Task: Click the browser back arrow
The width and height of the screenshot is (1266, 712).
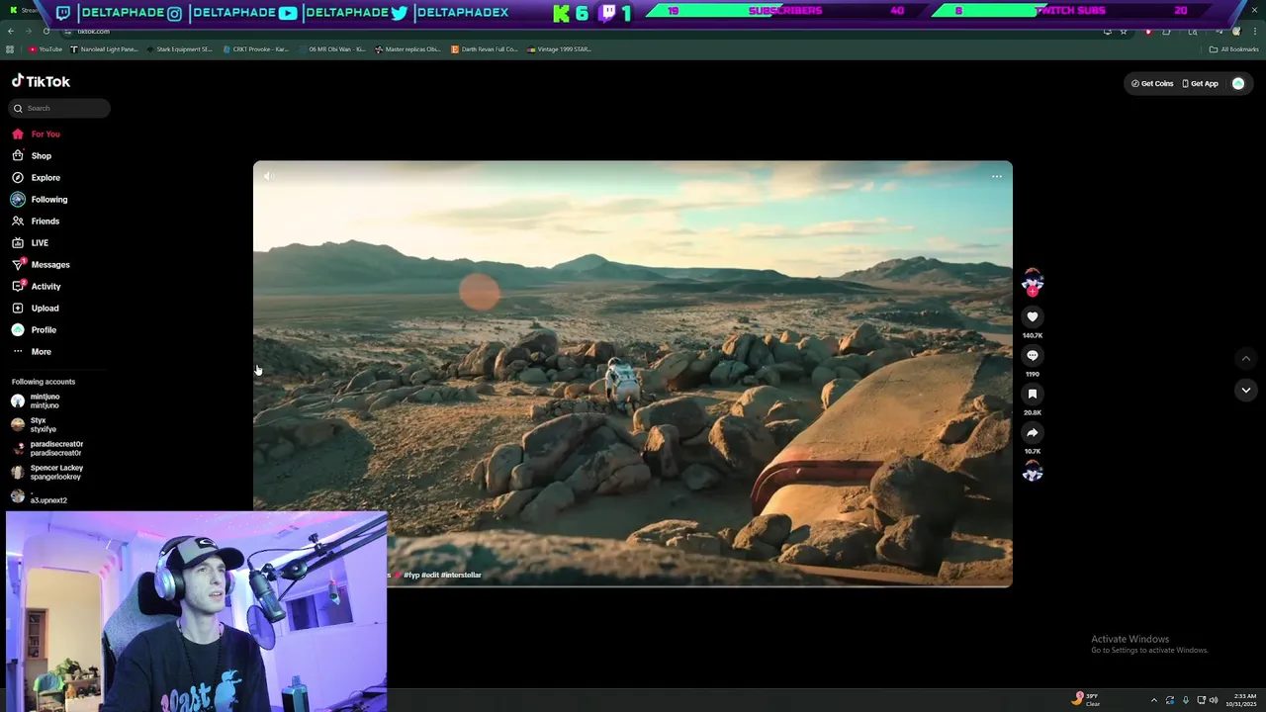Action: coord(11,32)
